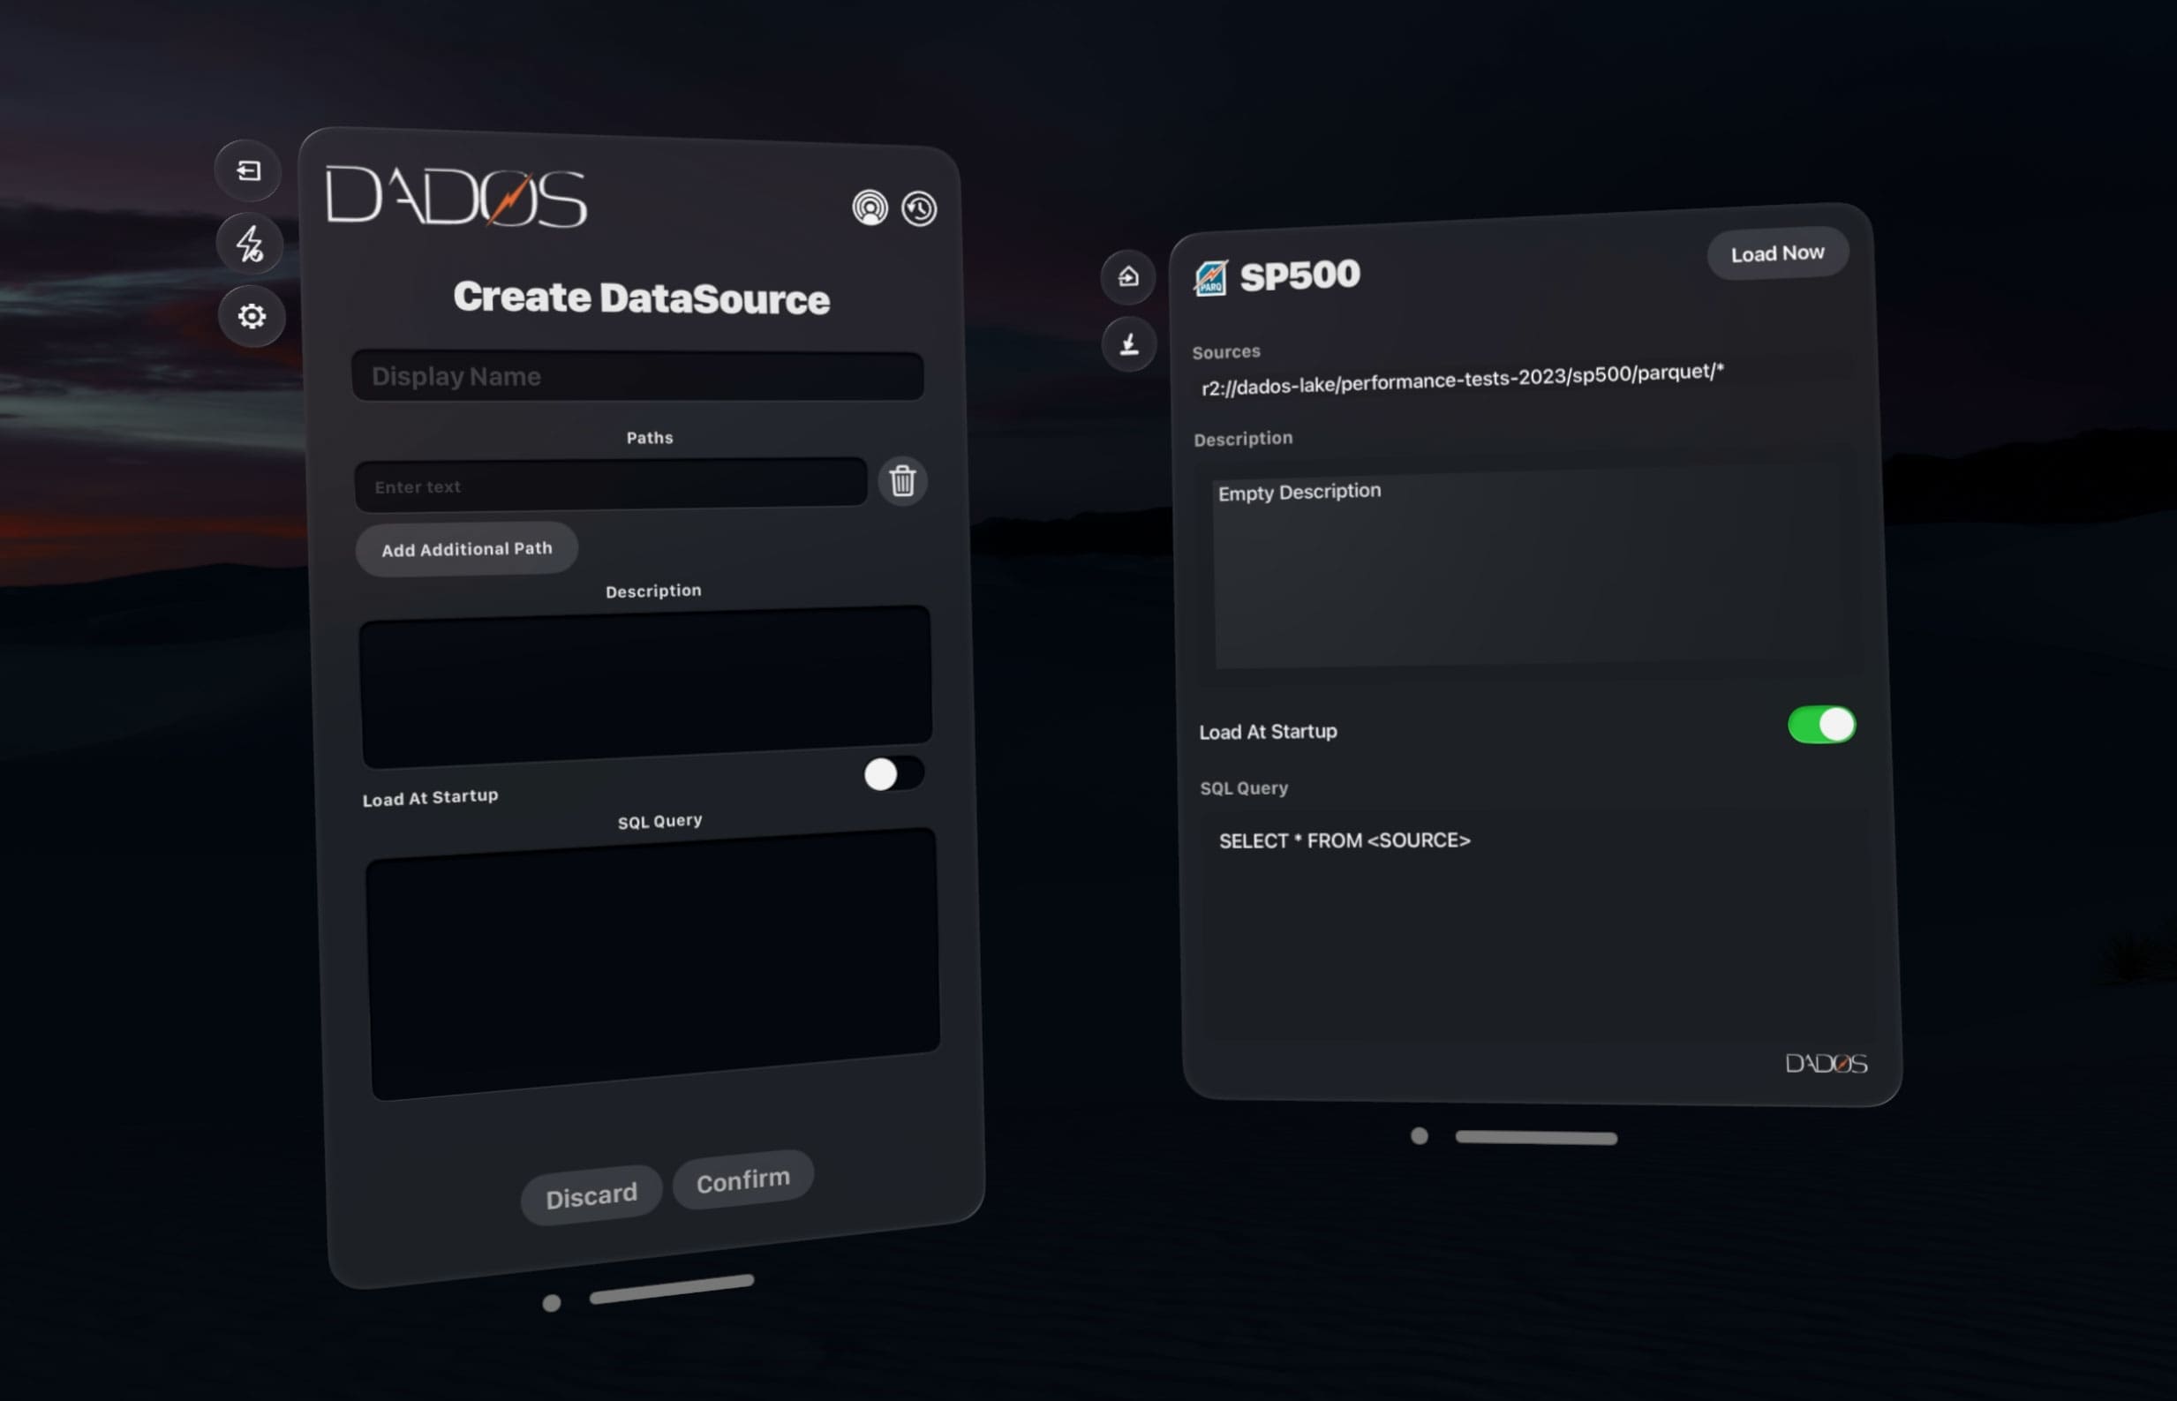Delete path using the trash icon
The width and height of the screenshot is (2177, 1401).
point(902,480)
